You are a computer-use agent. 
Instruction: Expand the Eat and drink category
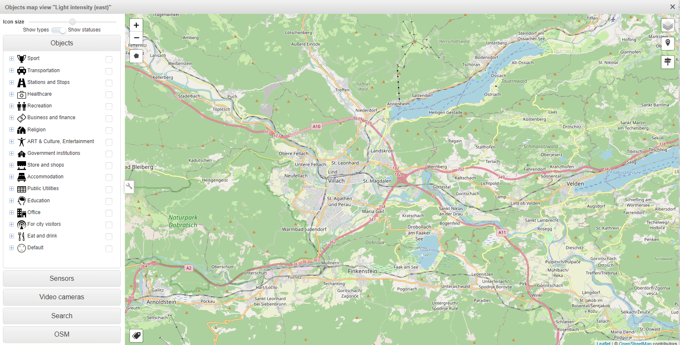click(x=11, y=236)
